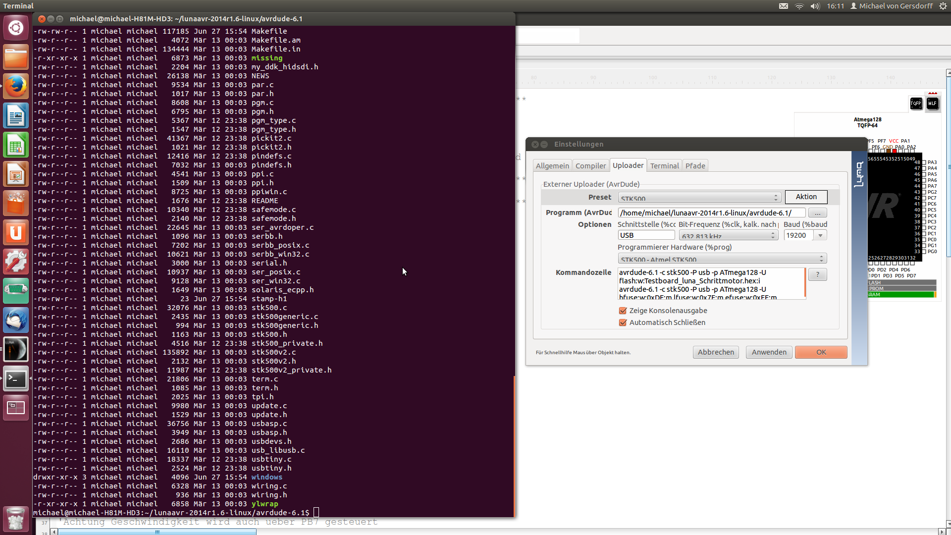The height and width of the screenshot is (535, 951).
Task: Confirm the Einstellungen dialog with OK
Action: click(x=821, y=352)
